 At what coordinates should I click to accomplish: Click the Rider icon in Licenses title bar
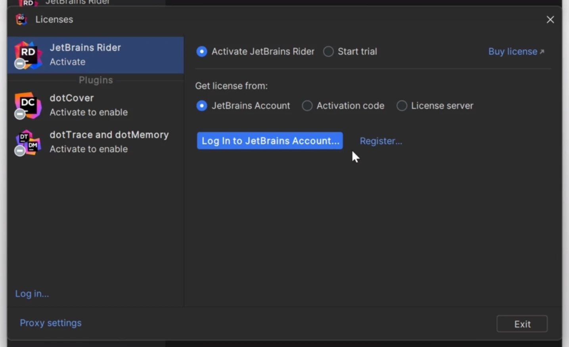(21, 19)
